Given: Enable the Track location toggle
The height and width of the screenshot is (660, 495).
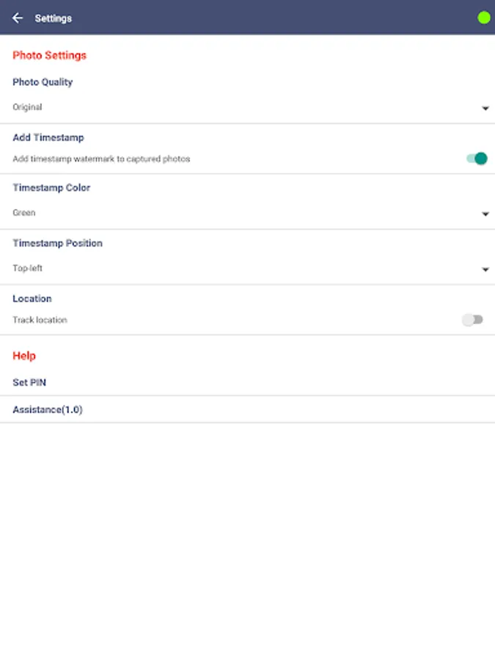Looking at the screenshot, I should pos(473,320).
